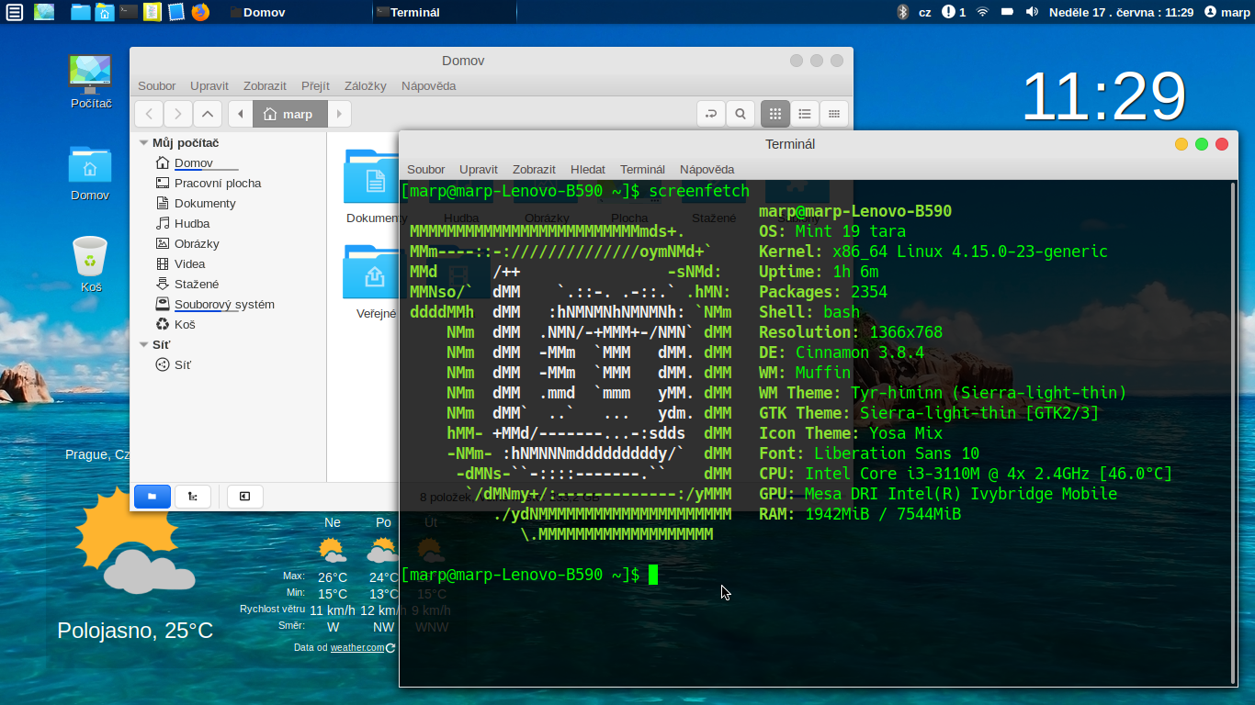Viewport: 1255px width, 705px height.
Task: Open the Nápověda menu in Domov window
Action: (428, 85)
